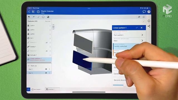Image resolution: width=178 pixels, height=100 pixels.
Task: Tap the Plastic Colander document title
Action: coord(47,11)
